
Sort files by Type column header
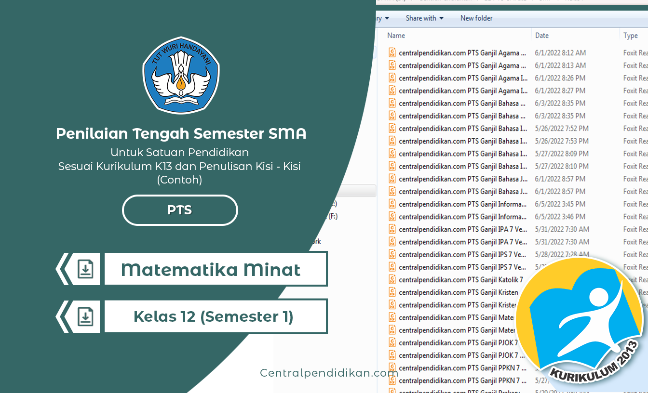click(631, 36)
